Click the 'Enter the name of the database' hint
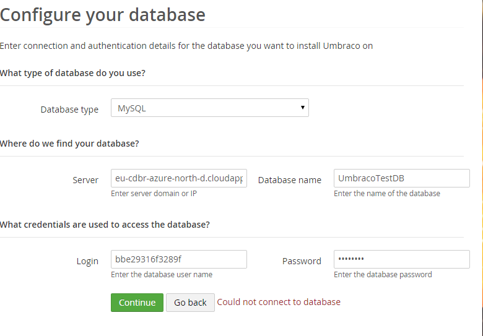 coord(387,194)
